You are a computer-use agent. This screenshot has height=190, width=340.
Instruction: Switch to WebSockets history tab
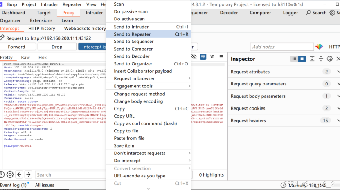click(x=85, y=28)
